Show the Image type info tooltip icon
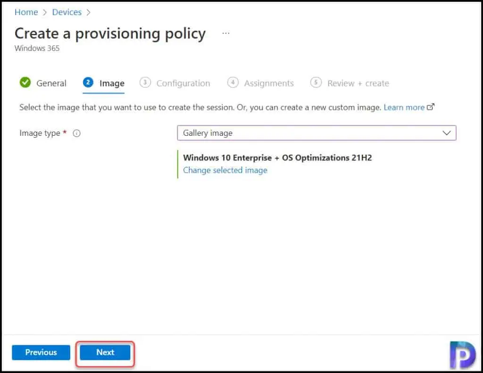This screenshot has height=373, width=483. point(76,133)
